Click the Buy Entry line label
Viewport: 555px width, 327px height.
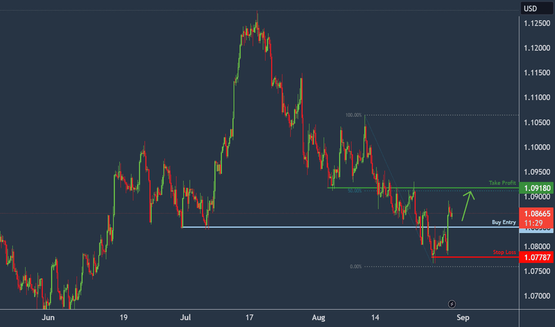coord(504,222)
